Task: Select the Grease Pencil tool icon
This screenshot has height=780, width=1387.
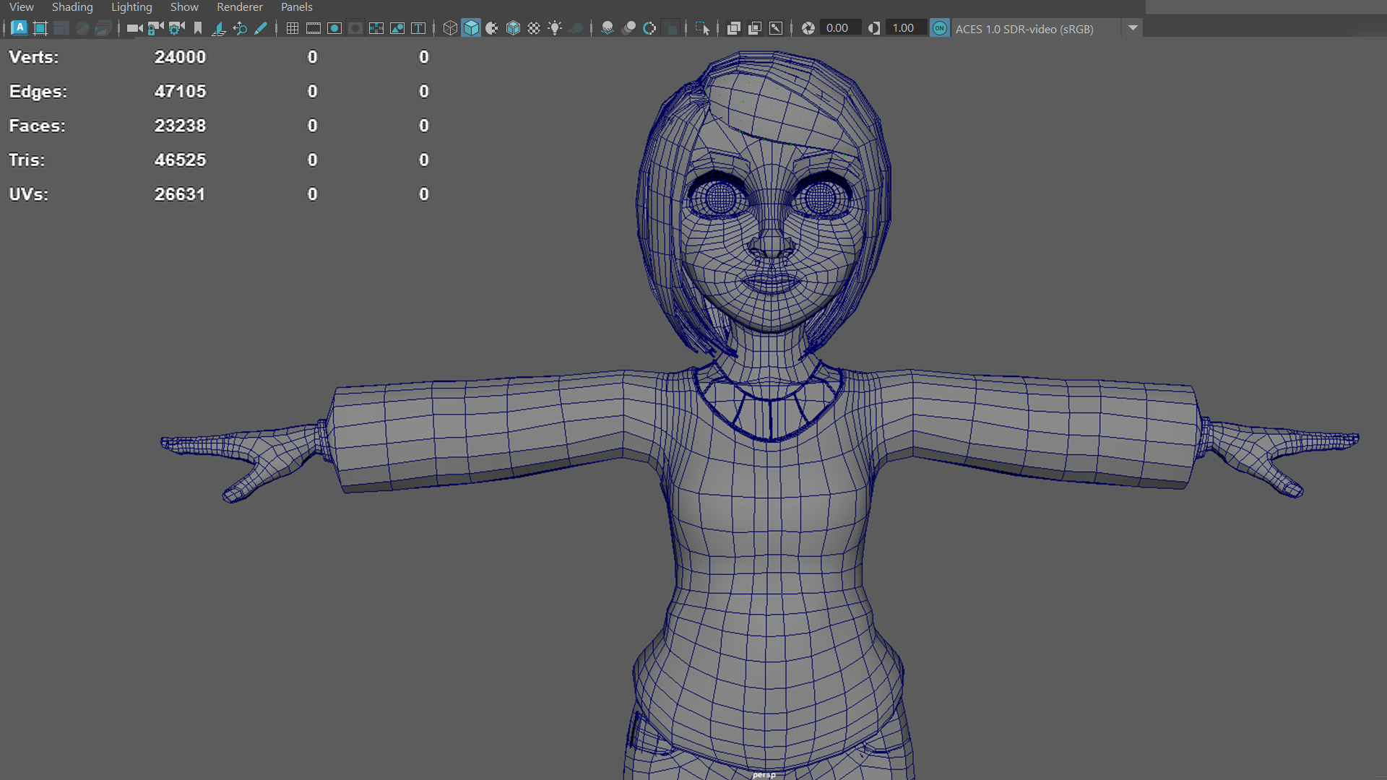Action: (x=261, y=28)
